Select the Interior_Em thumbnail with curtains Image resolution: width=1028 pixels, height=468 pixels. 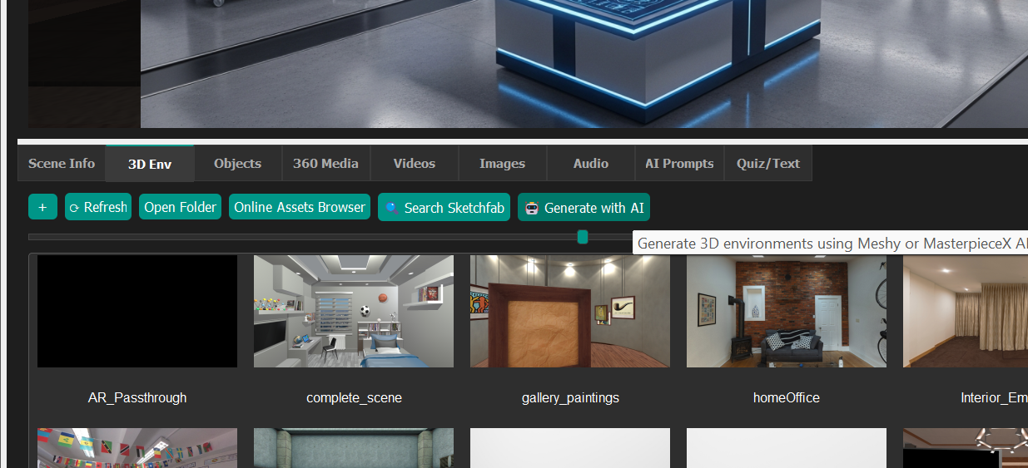(966, 311)
